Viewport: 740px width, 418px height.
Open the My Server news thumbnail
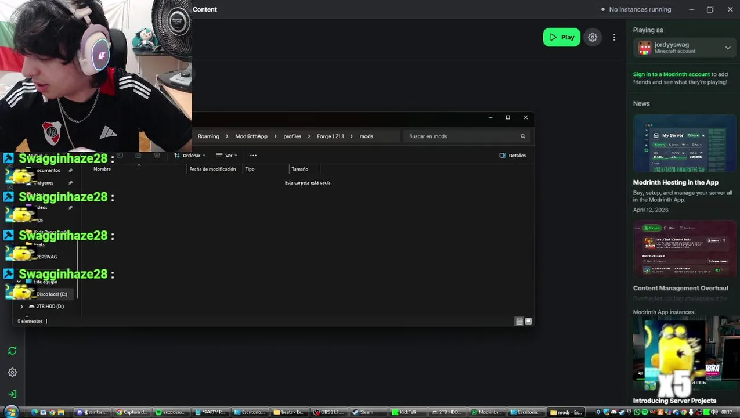pyautogui.click(x=685, y=143)
